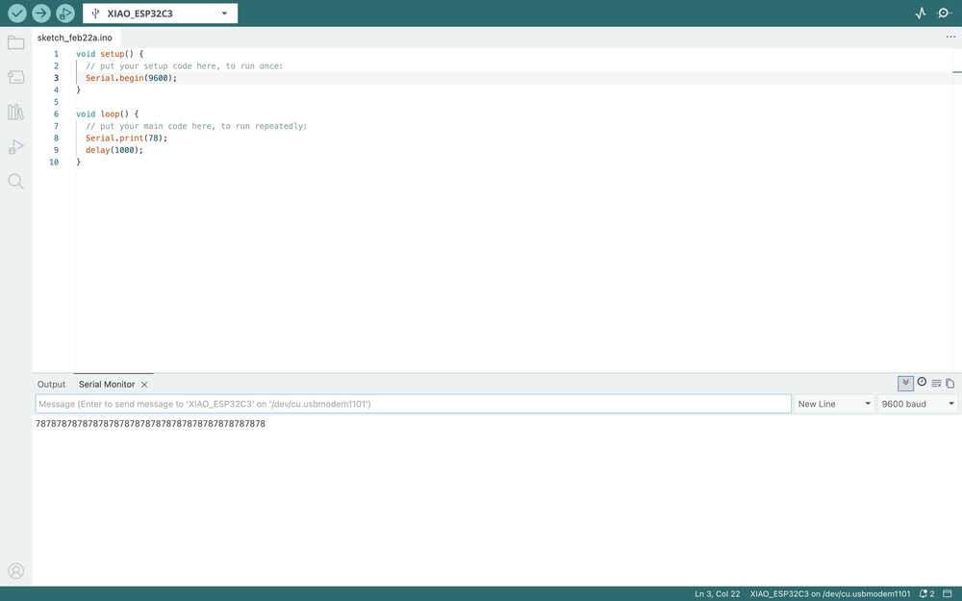Click the void setup() { line
This screenshot has height=601, width=962.
(x=110, y=54)
